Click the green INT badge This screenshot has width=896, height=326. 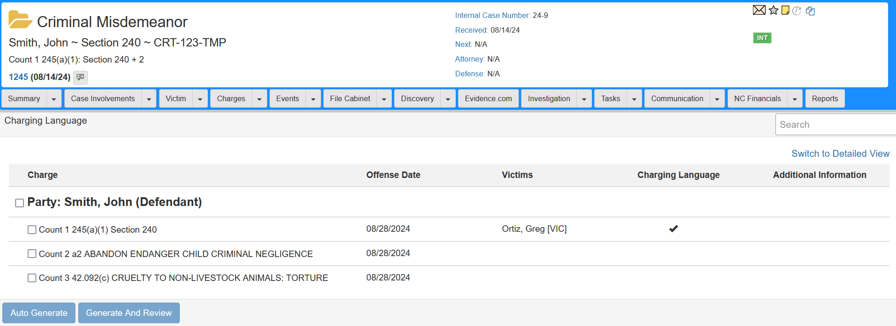[762, 38]
